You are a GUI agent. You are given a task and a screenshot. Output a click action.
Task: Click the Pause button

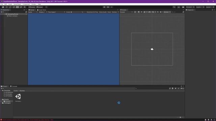point(108,7)
